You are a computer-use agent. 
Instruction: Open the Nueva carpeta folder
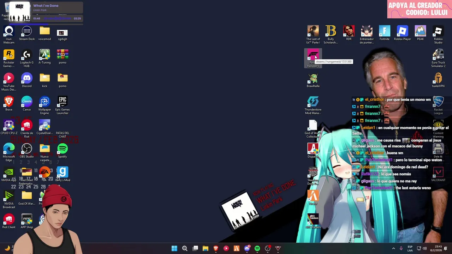pyautogui.click(x=44, y=152)
